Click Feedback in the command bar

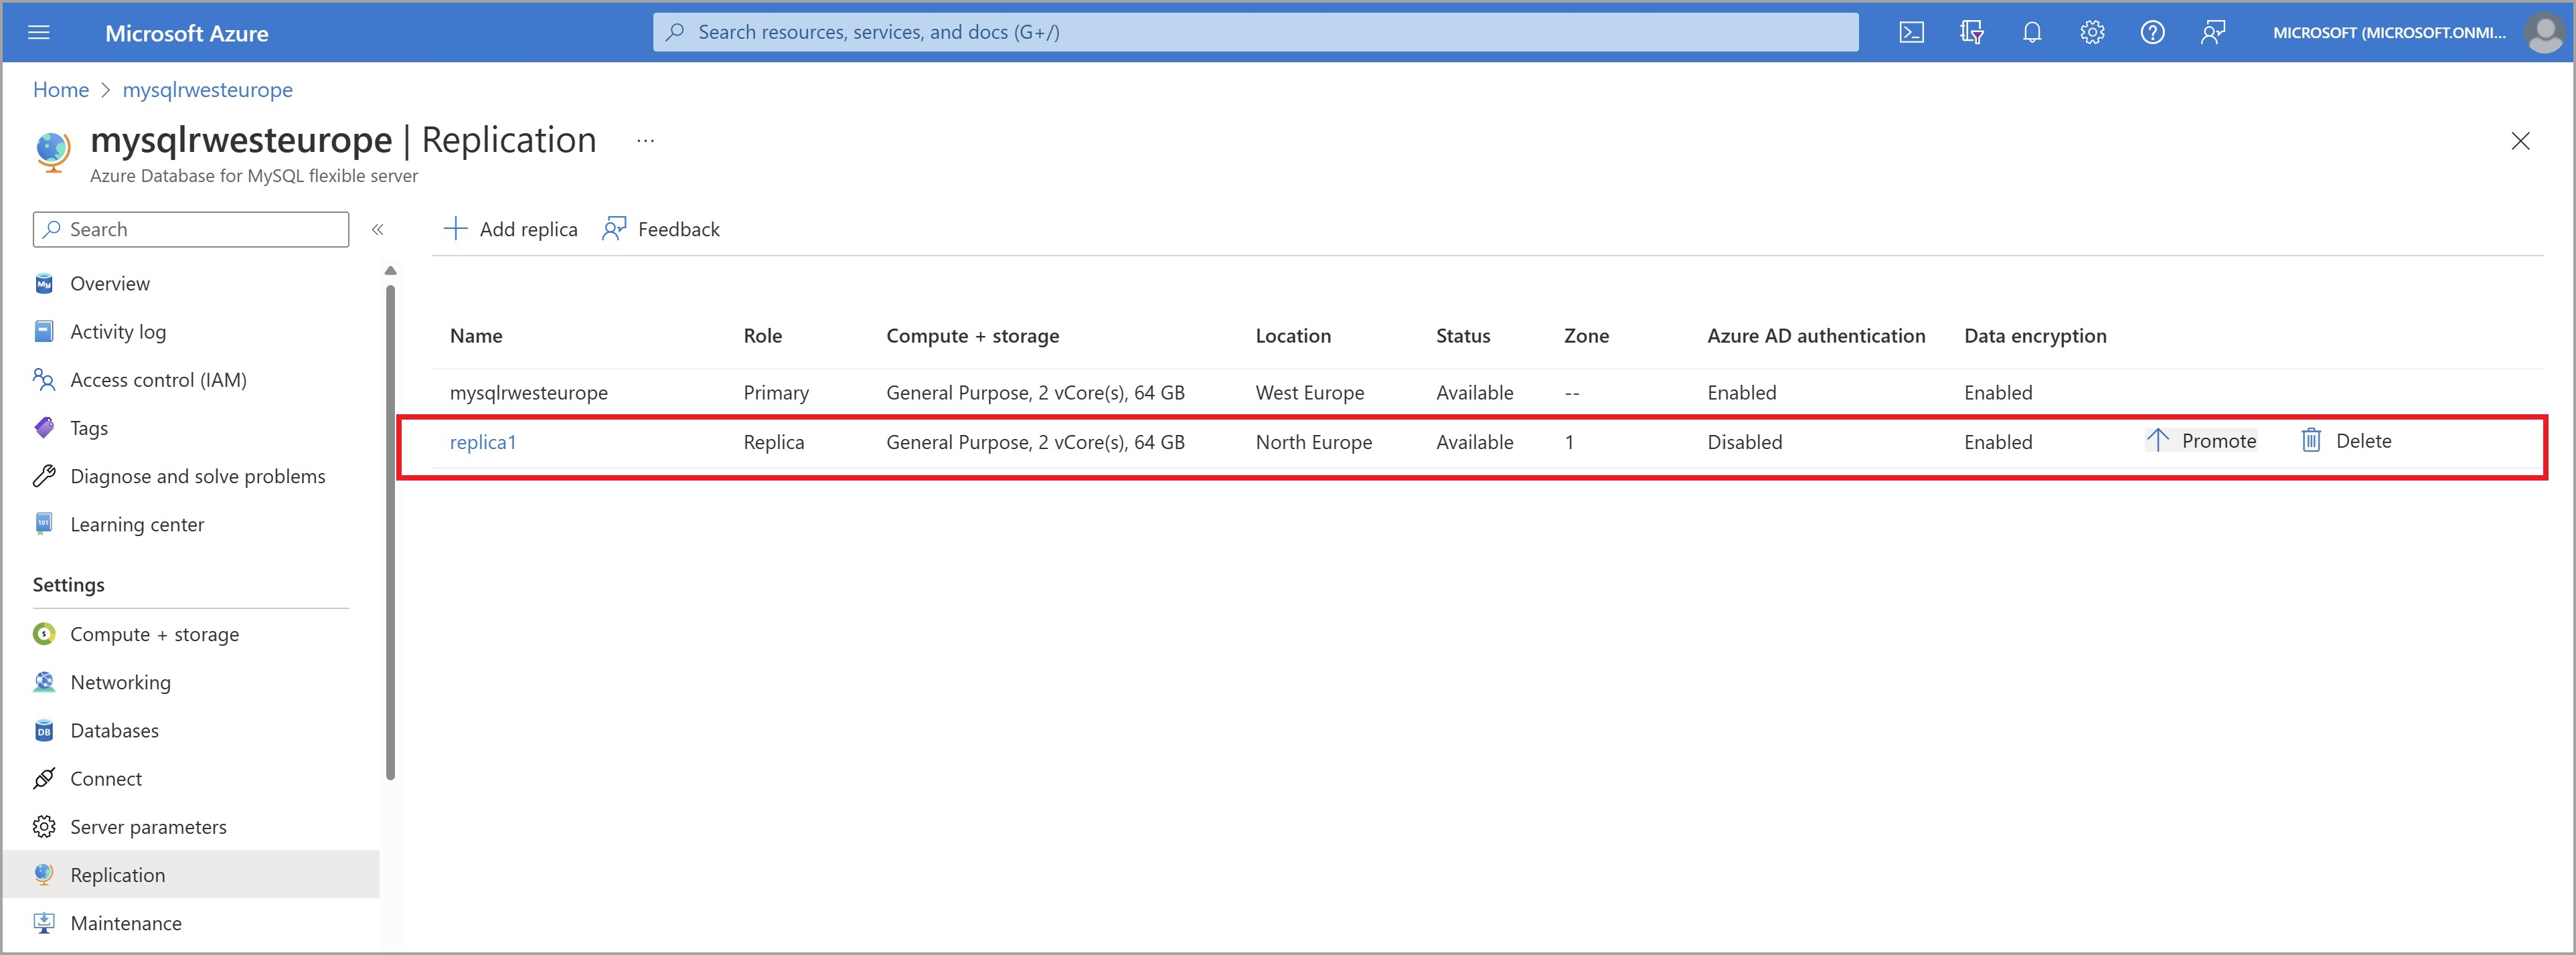coord(661,229)
